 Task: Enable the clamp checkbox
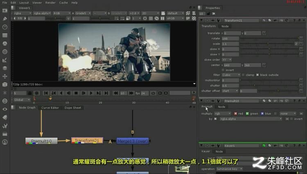243,75
